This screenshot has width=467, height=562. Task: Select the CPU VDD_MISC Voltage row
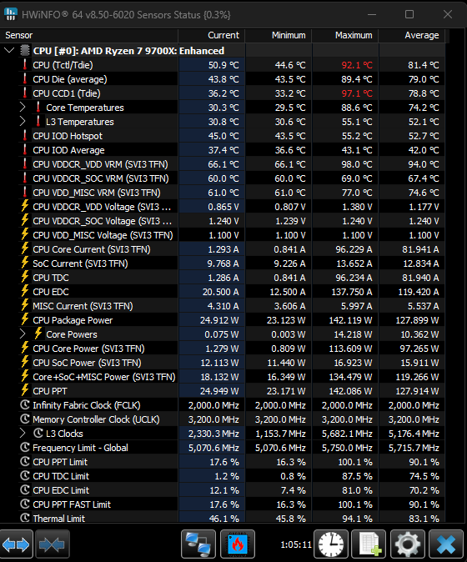click(x=222, y=235)
